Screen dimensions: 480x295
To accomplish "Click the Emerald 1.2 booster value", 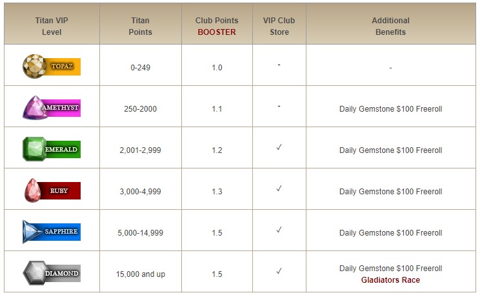I will 217,150.
